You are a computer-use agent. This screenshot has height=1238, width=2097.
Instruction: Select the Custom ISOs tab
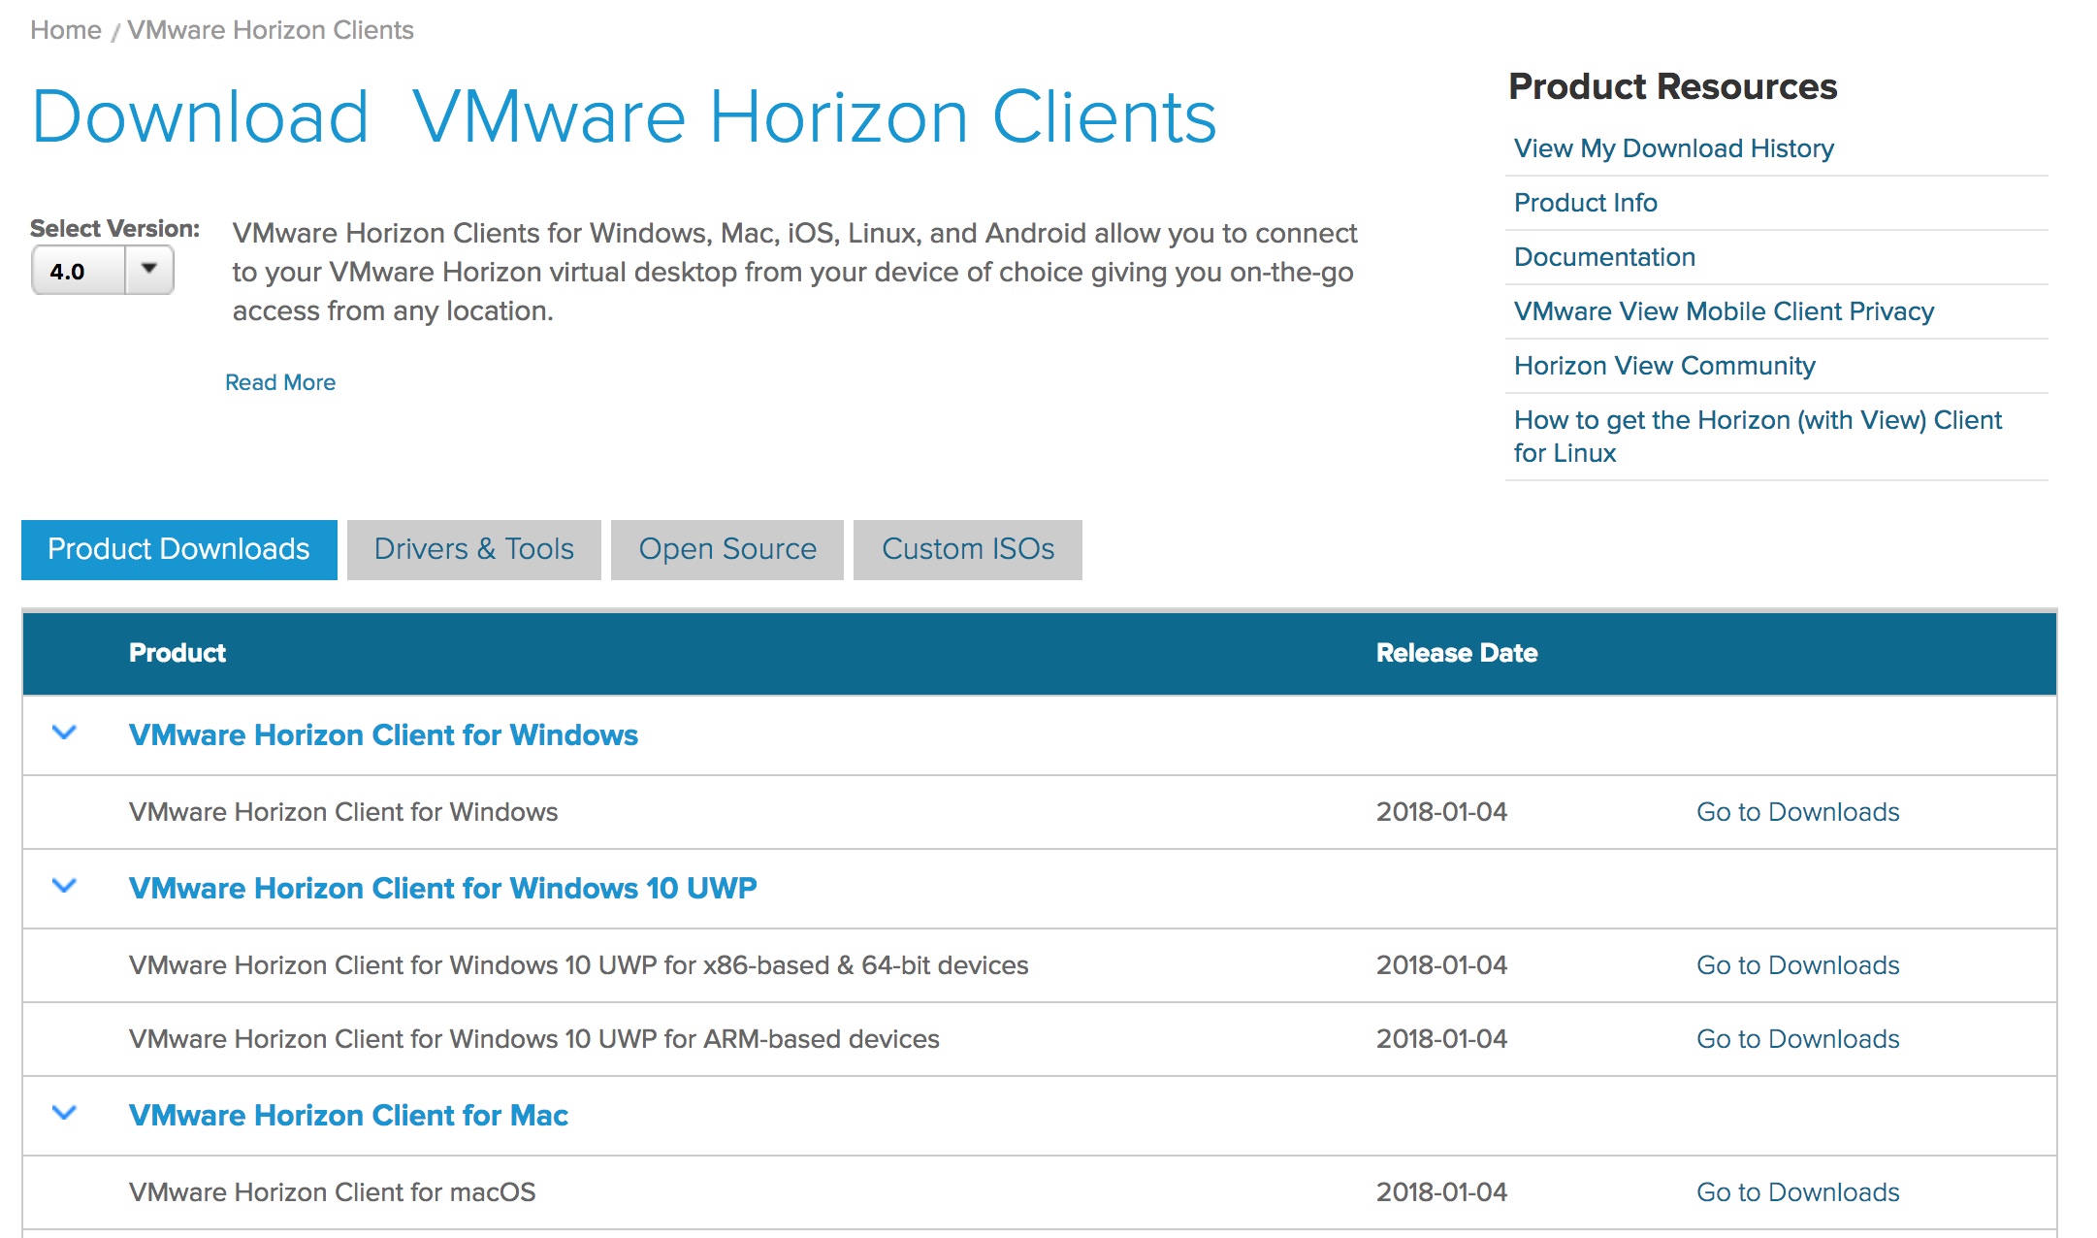point(967,549)
